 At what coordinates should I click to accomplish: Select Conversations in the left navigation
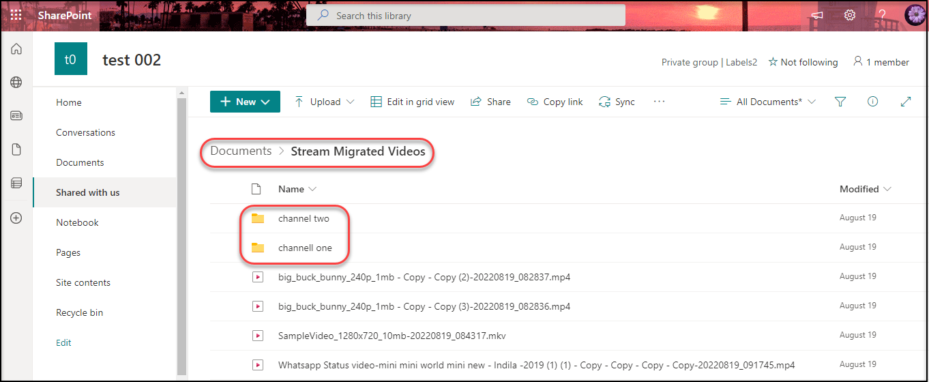pos(85,132)
